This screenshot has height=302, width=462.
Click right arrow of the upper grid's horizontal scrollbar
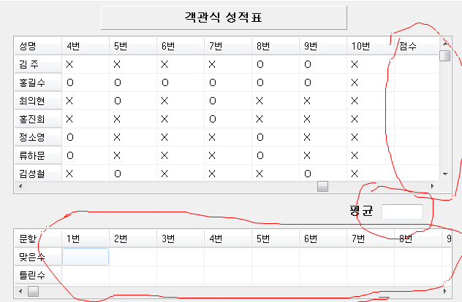(433, 187)
